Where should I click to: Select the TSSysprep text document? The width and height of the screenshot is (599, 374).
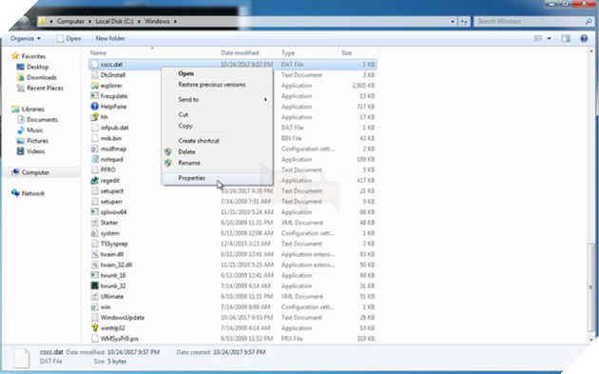[x=114, y=244]
